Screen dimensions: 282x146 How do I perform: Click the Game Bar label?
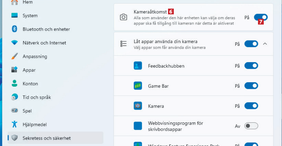pyautogui.click(x=158, y=86)
